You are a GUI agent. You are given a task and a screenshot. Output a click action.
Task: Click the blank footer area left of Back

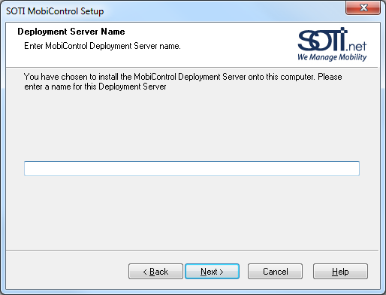point(67,271)
